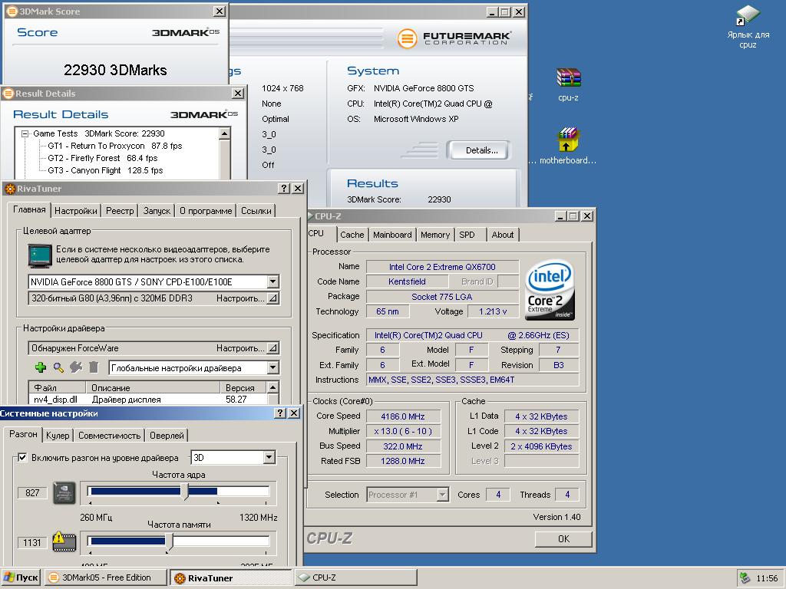Click the driver file list scroll up arrow
The image size is (786, 589).
[272, 387]
